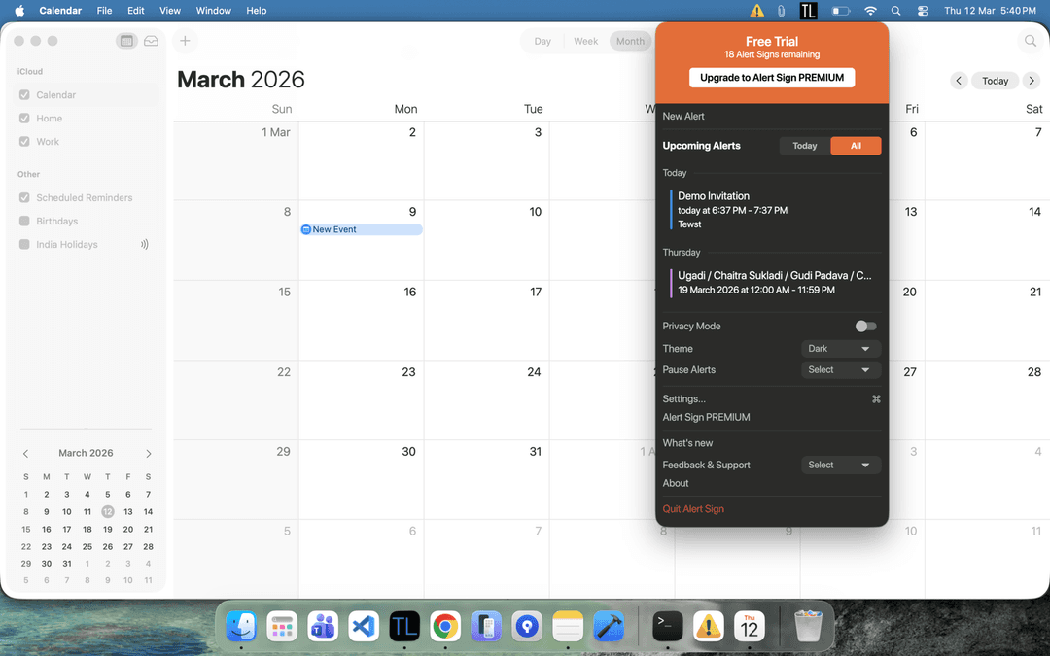
Task: Click the TL icon in the menu bar
Action: [808, 11]
